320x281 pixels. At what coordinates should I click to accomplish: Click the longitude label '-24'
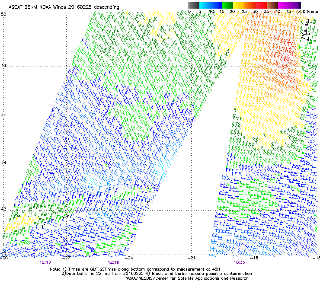(129, 258)
